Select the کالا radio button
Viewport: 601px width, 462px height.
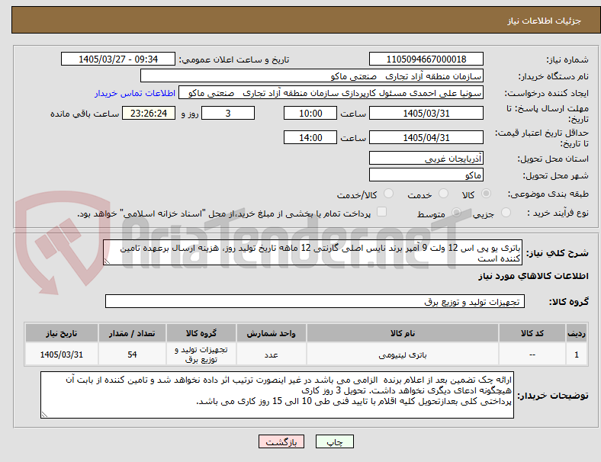486,194
